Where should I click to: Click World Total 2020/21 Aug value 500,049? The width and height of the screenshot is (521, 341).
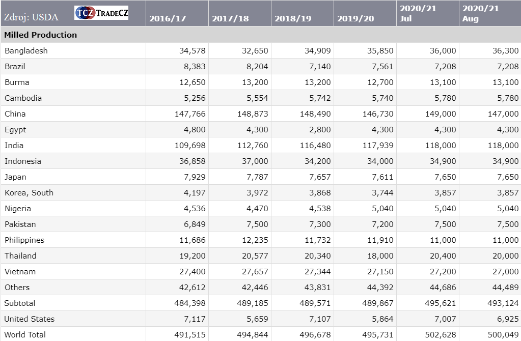pyautogui.click(x=503, y=334)
